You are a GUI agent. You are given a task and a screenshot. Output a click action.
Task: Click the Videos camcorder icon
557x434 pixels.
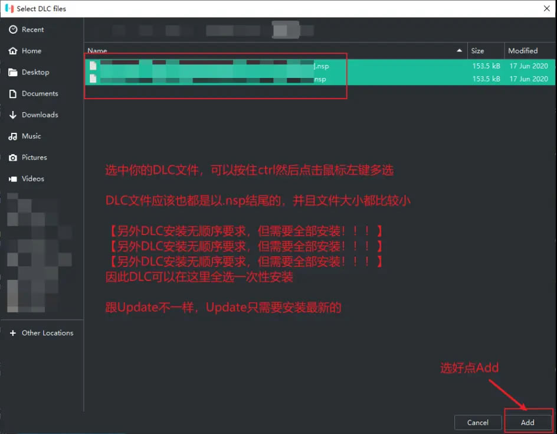coord(13,179)
